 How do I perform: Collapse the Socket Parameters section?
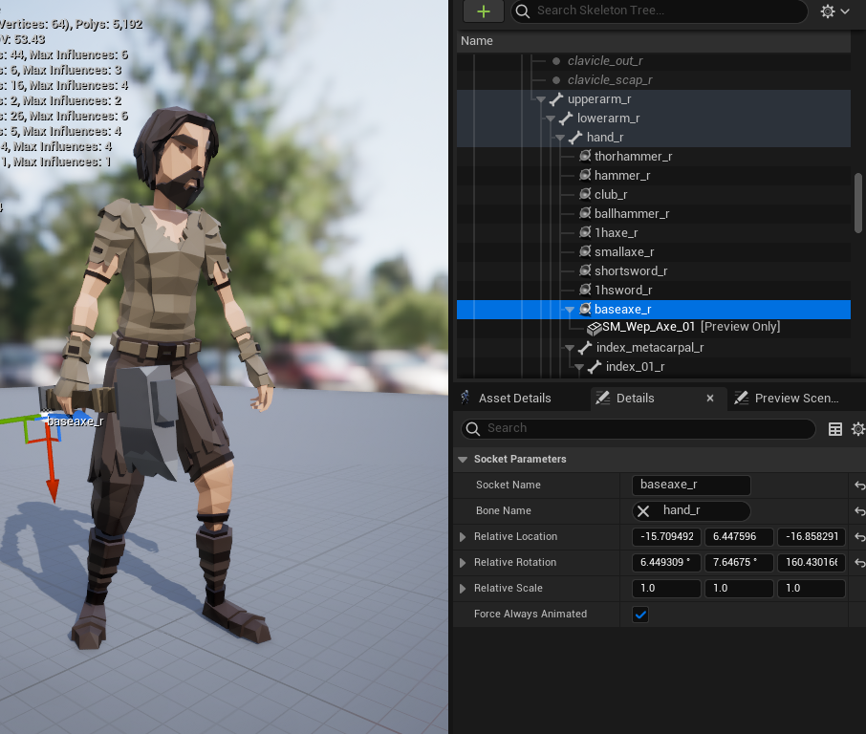pyautogui.click(x=463, y=460)
